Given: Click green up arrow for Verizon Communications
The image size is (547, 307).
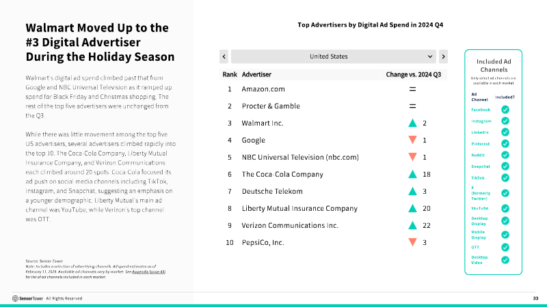Looking at the screenshot, I should click(412, 226).
